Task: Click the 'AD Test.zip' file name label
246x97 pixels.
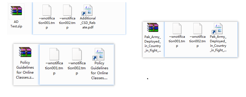Action: [16, 24]
